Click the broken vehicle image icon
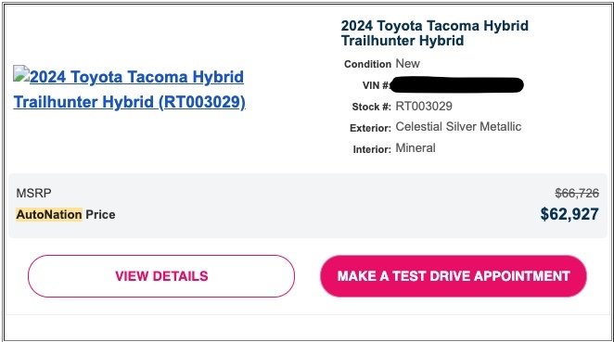 click(21, 74)
